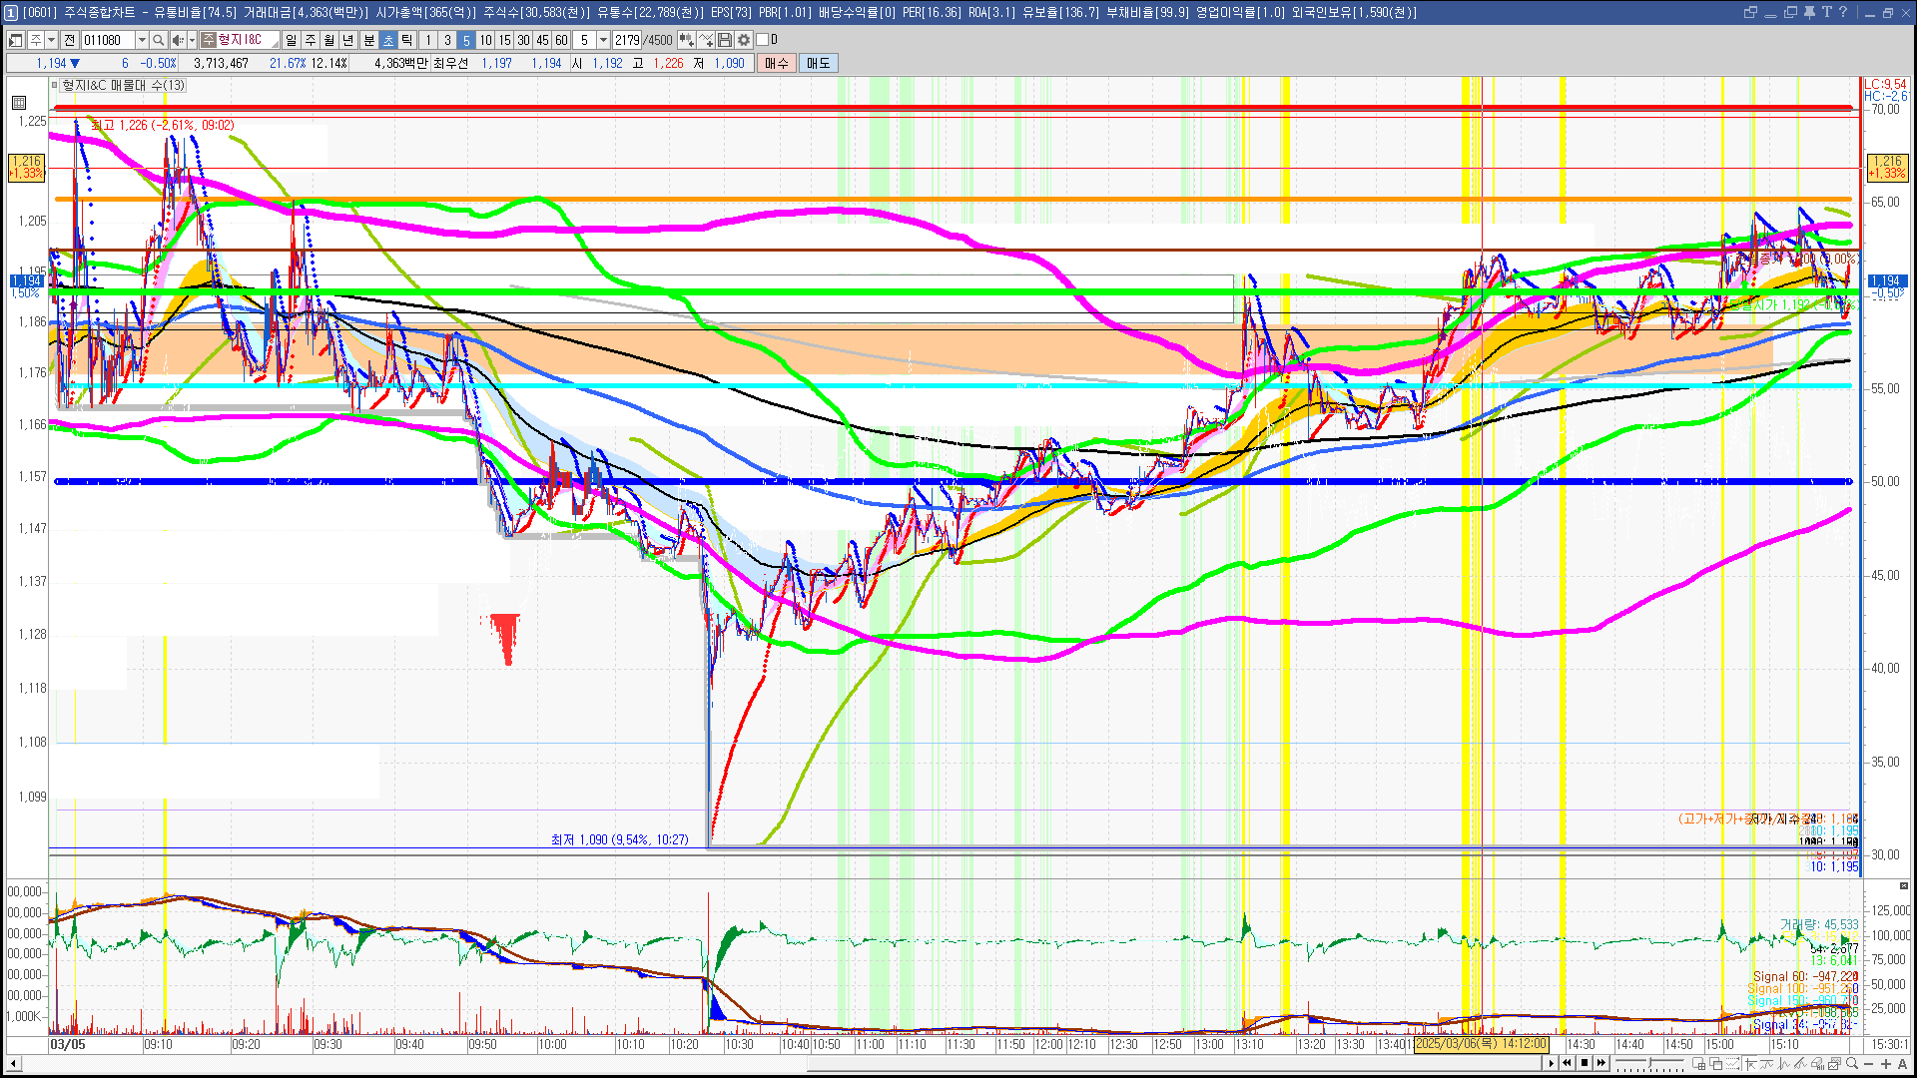Toggle the D checkbox in toolbar
This screenshot has height=1078, width=1917.
(763, 40)
